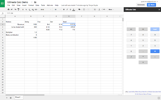Toggle bold formatting
This screenshot has width=161, height=100.
coord(64,9)
